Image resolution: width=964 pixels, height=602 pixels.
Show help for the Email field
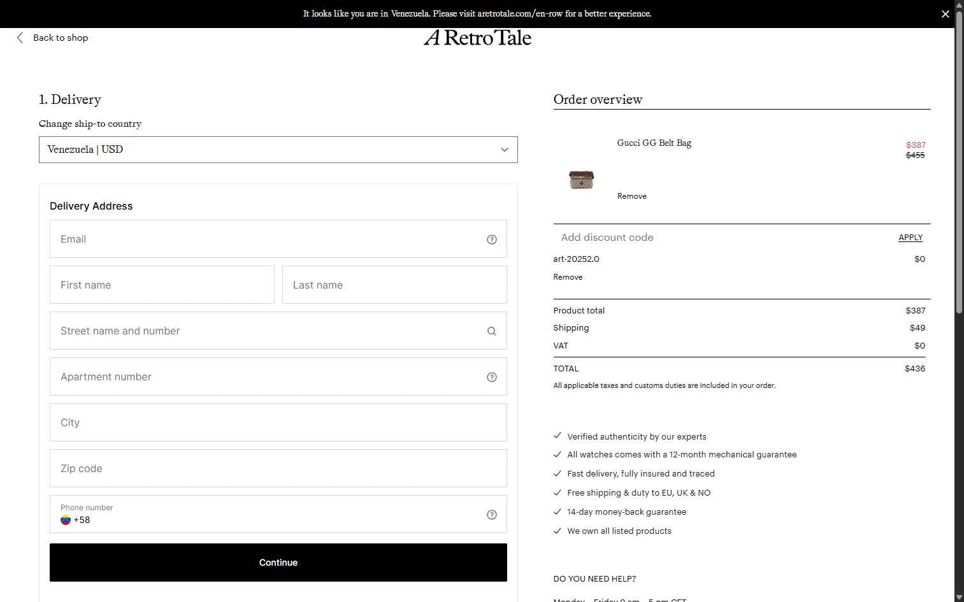click(x=492, y=240)
